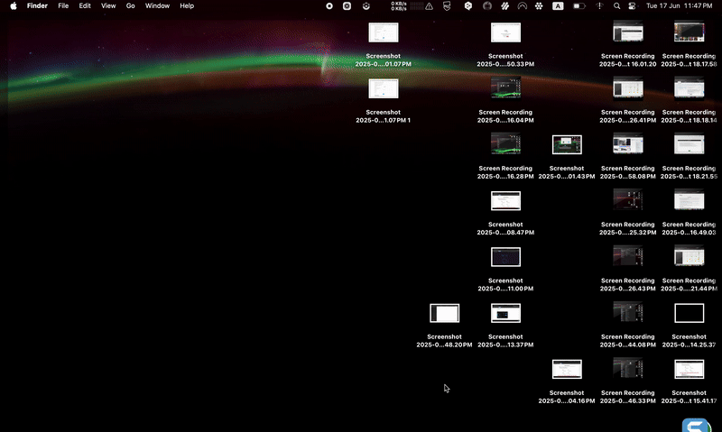Select Screenshot 15.41.17 file
This screenshot has width=722, height=432.
point(690,381)
